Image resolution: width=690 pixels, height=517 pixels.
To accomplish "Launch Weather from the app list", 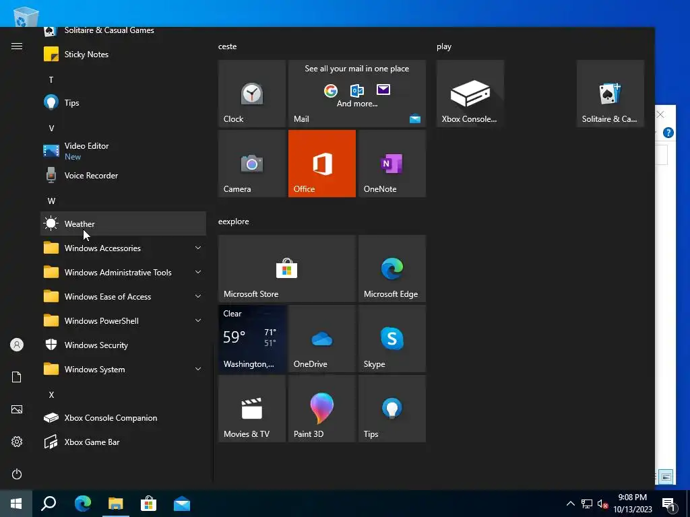I will coord(123,223).
